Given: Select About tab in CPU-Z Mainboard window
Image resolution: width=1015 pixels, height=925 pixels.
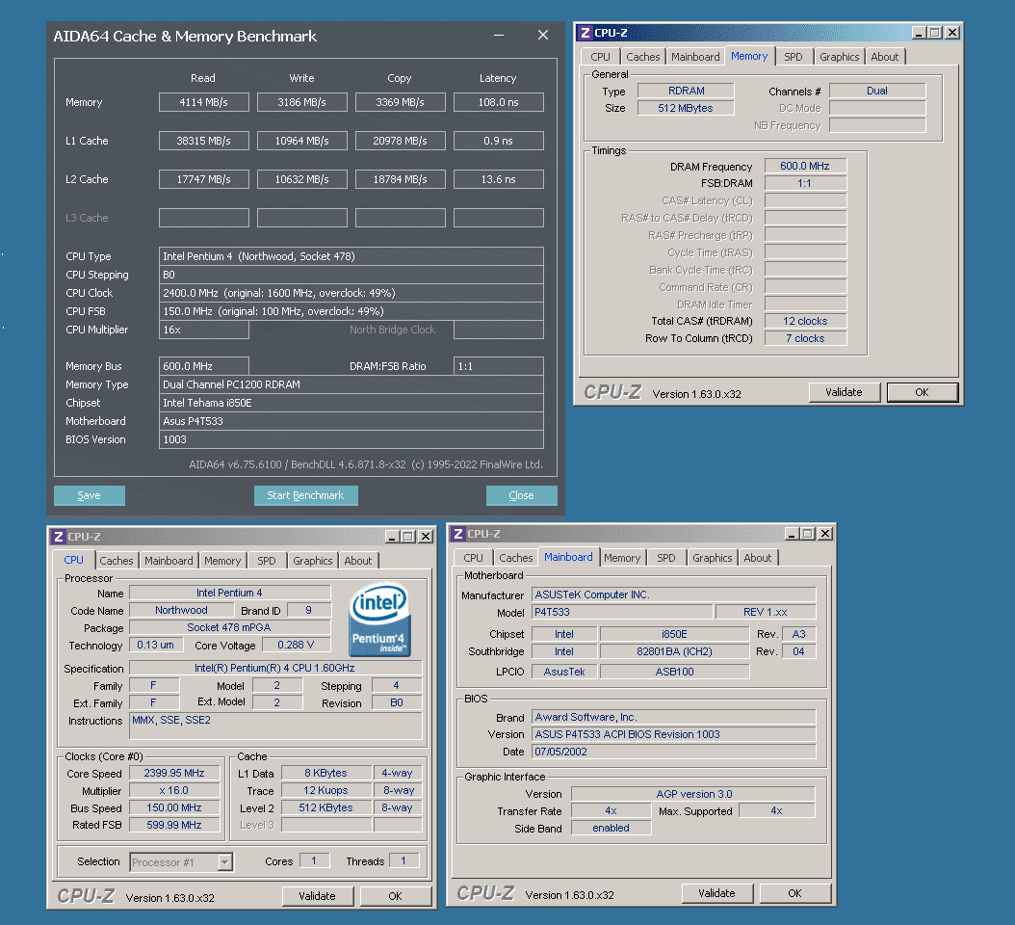Looking at the screenshot, I should [757, 558].
